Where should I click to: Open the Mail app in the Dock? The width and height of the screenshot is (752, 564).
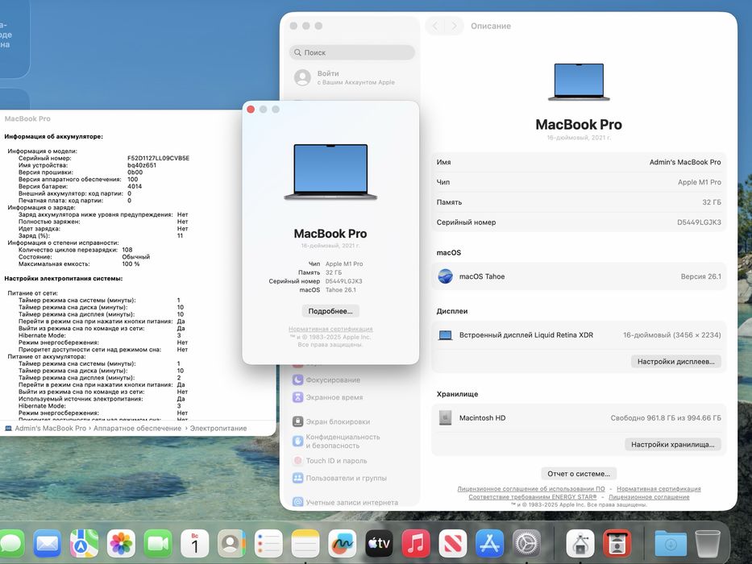tap(47, 544)
